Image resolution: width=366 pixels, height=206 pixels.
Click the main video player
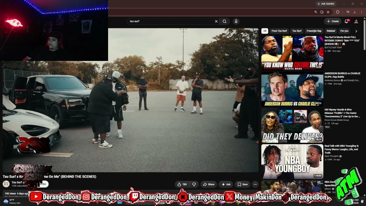130,100
